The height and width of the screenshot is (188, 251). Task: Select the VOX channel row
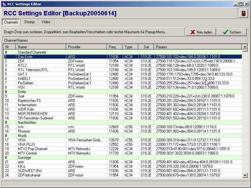tap(123, 87)
